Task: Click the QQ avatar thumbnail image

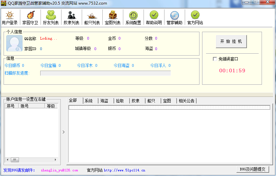Action: tap(14, 44)
